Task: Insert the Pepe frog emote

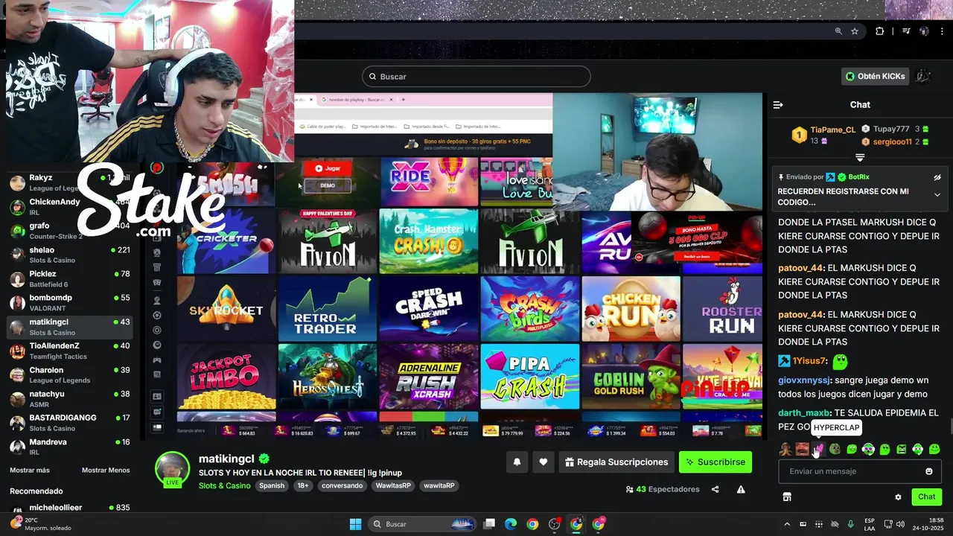Action: click(835, 449)
